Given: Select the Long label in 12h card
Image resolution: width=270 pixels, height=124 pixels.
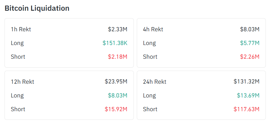Looking at the screenshot, I should pos(17,95).
